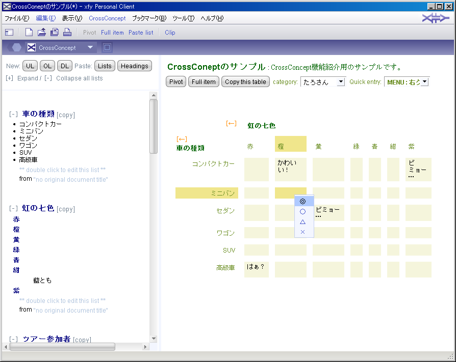
Task: Click the print toolbar icon
Action: [67, 32]
